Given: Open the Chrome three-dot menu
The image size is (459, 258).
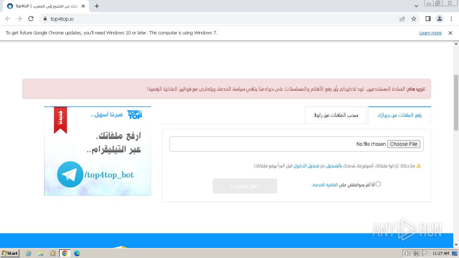Looking at the screenshot, I should [x=451, y=19].
